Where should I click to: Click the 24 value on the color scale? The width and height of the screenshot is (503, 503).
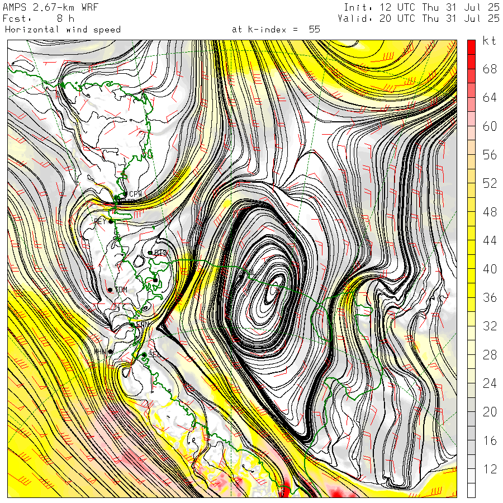pyautogui.click(x=490, y=383)
